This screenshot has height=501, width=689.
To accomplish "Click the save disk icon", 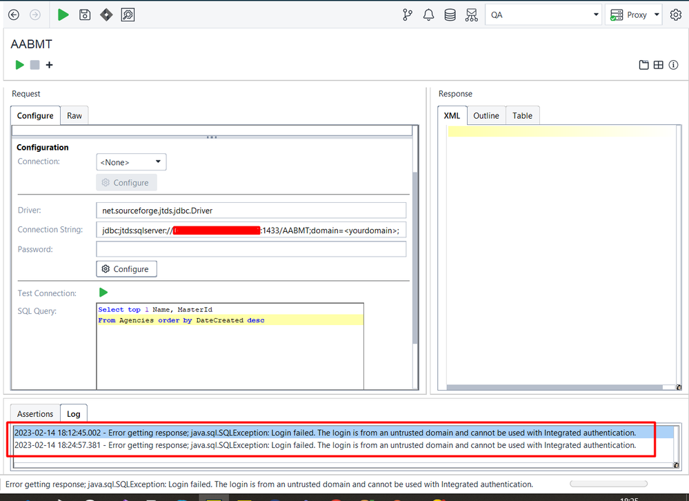I will pos(85,14).
